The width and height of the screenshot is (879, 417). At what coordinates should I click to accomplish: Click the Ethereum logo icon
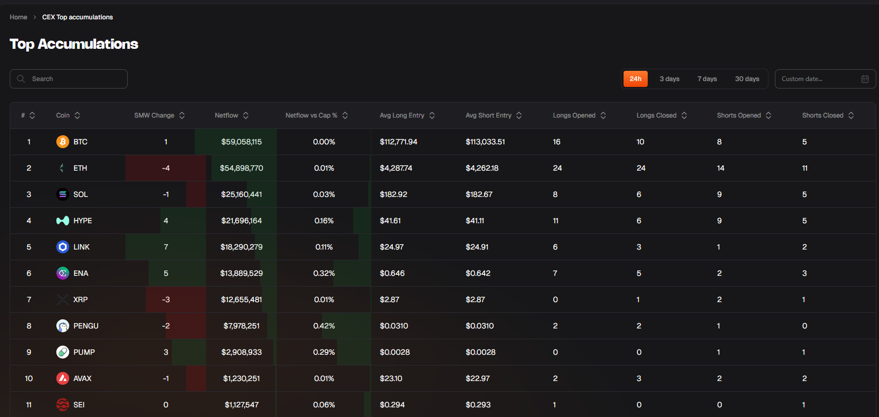62,168
